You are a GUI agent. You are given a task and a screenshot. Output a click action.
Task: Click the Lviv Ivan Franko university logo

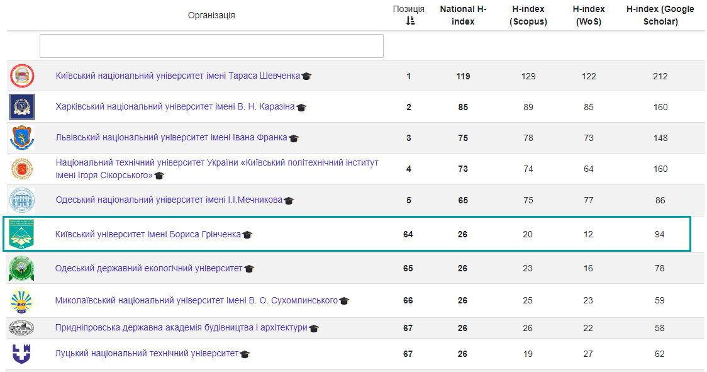(x=22, y=138)
